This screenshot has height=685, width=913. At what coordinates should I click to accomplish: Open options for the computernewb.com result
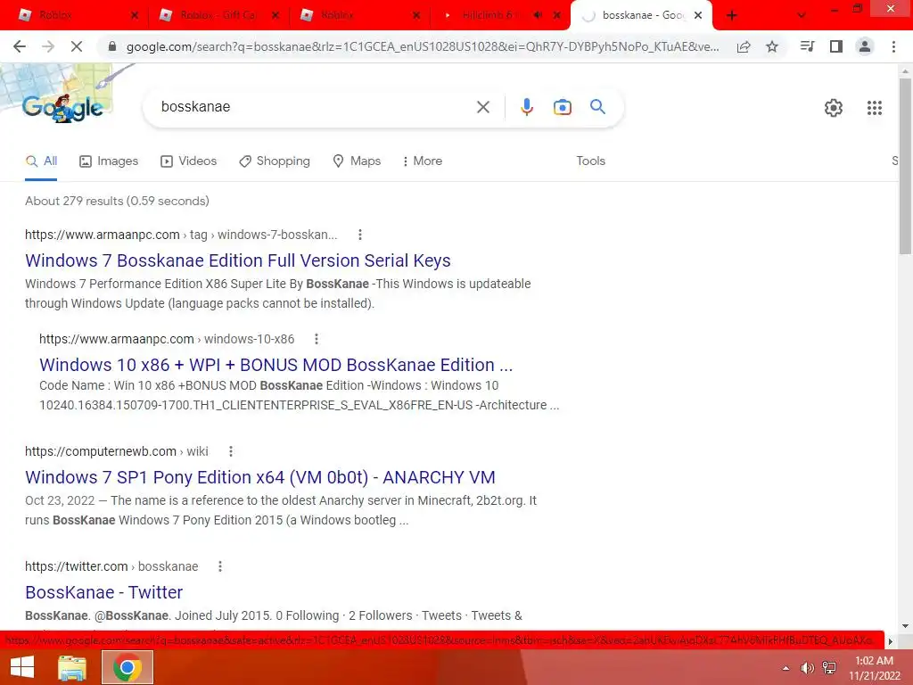(231, 451)
